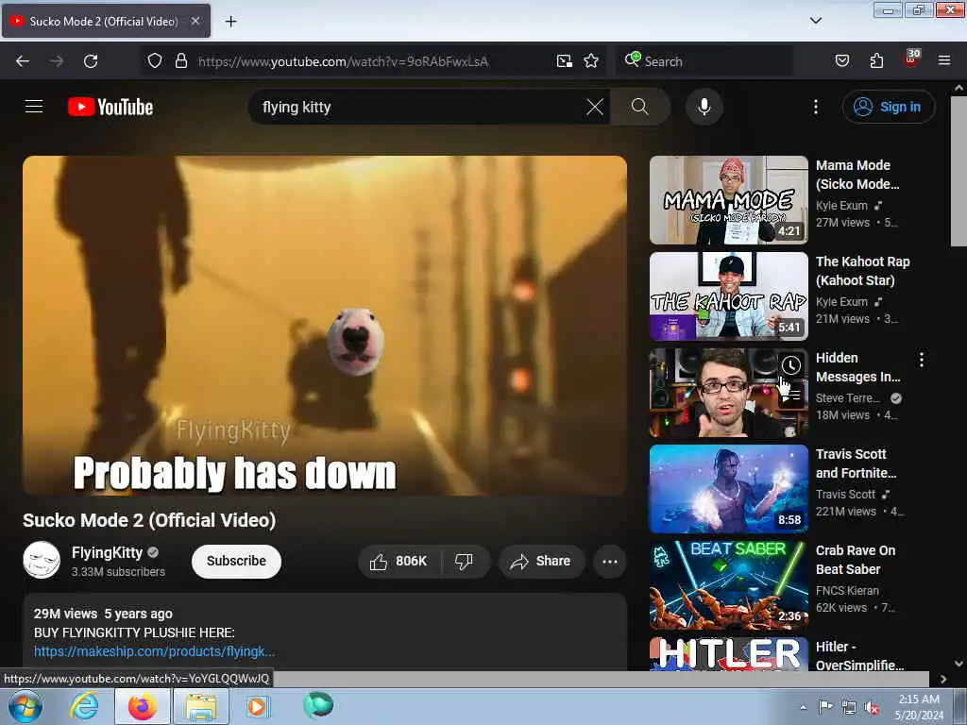Open Travis Scott and Fortnite thumbnail

point(728,488)
